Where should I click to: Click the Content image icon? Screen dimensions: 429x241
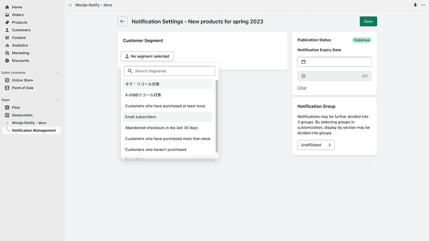tap(7, 38)
